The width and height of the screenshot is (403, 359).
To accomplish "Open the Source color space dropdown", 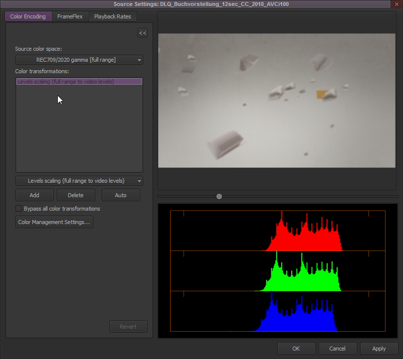I will (x=79, y=59).
